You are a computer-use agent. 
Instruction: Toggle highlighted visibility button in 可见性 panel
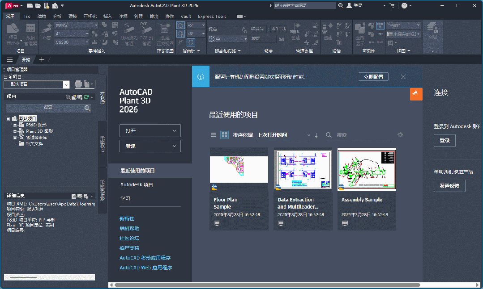[380, 25]
